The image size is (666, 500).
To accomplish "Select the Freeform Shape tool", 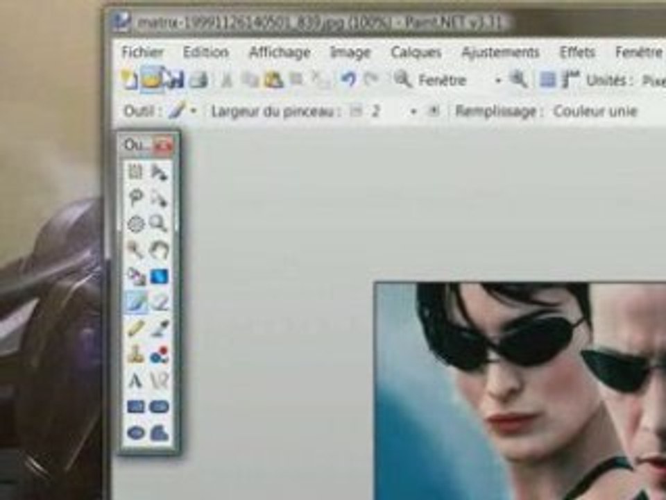I will pyautogui.click(x=160, y=433).
